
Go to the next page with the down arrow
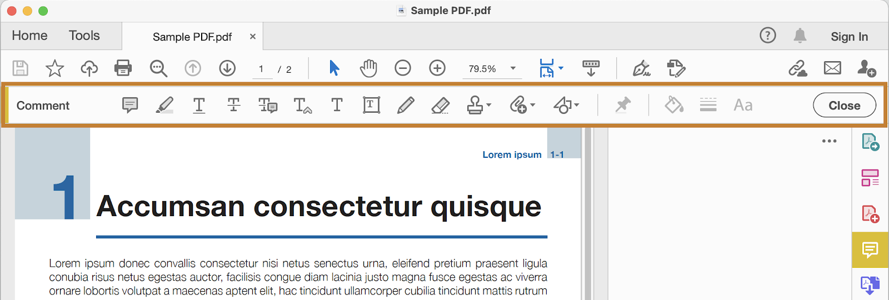point(227,68)
